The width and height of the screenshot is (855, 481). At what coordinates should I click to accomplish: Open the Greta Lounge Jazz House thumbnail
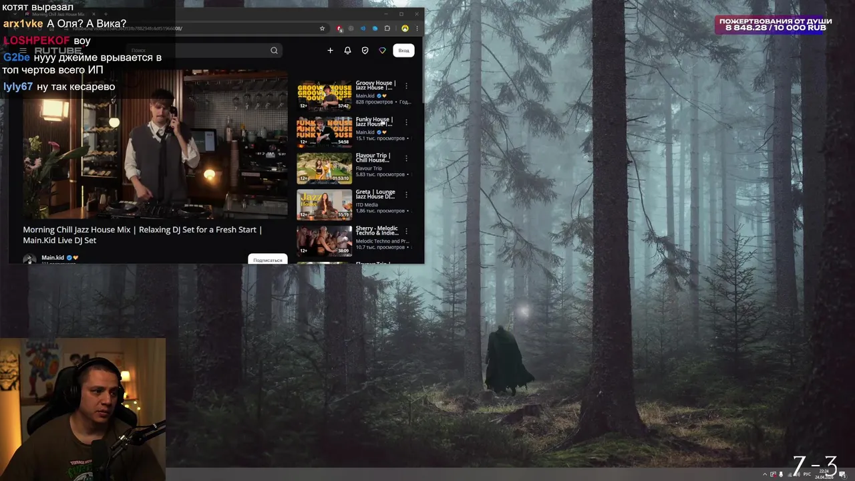tap(324, 204)
